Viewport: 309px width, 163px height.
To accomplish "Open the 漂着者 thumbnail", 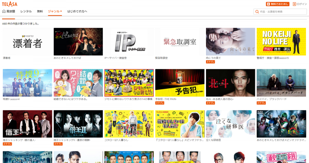I will [x=27, y=42].
